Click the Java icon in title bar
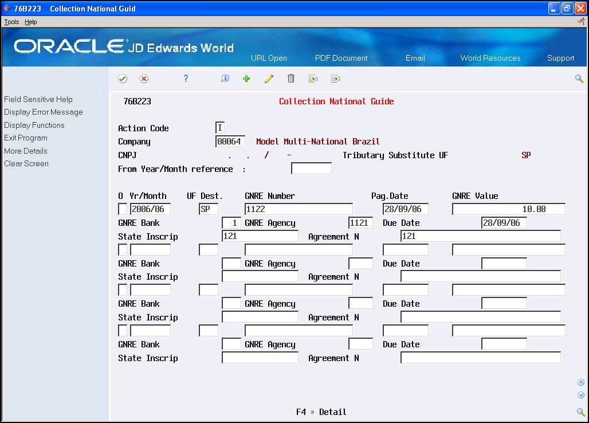The image size is (589, 423). tap(7, 8)
